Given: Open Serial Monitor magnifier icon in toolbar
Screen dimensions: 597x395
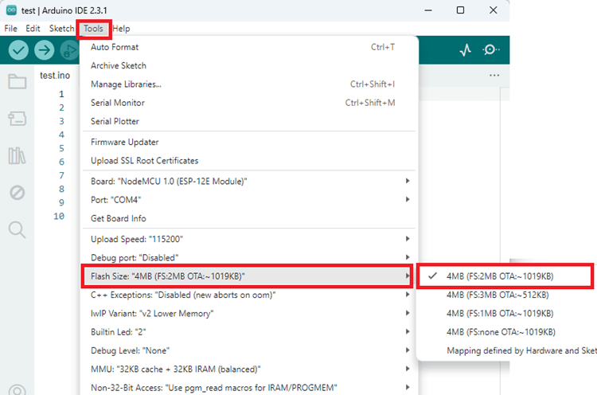Looking at the screenshot, I should pos(491,50).
